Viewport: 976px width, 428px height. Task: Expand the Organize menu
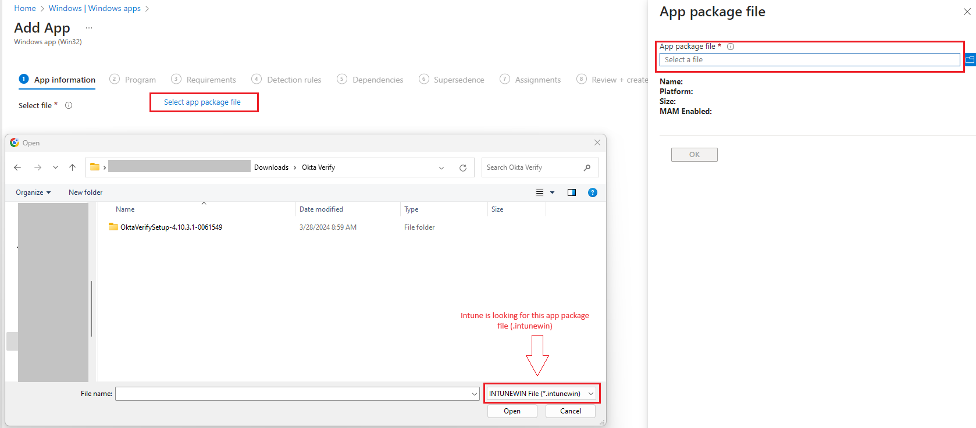[x=33, y=192]
